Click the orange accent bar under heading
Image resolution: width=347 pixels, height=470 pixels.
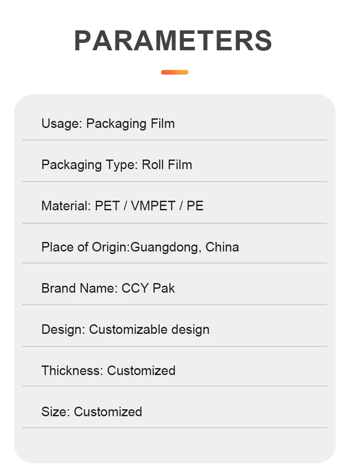click(174, 72)
